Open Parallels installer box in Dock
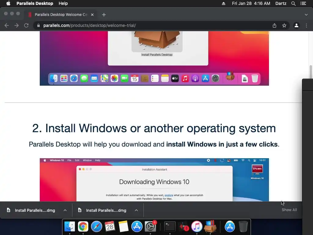The height and width of the screenshot is (235, 313). pyautogui.click(x=210, y=227)
